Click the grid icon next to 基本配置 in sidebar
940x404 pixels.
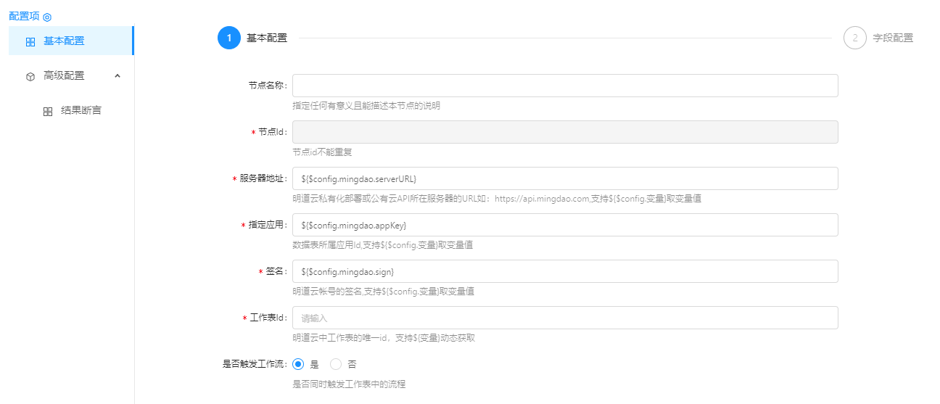(x=30, y=41)
